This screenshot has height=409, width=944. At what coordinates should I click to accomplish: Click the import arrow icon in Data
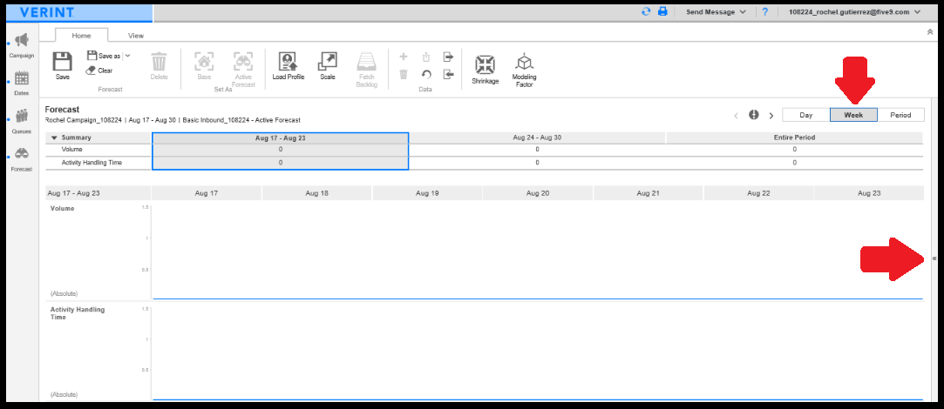point(448,74)
